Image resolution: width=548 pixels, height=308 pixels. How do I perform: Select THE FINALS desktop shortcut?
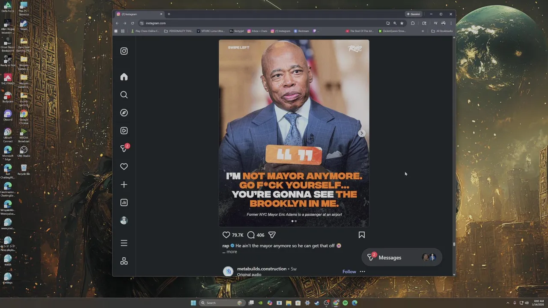8,79
